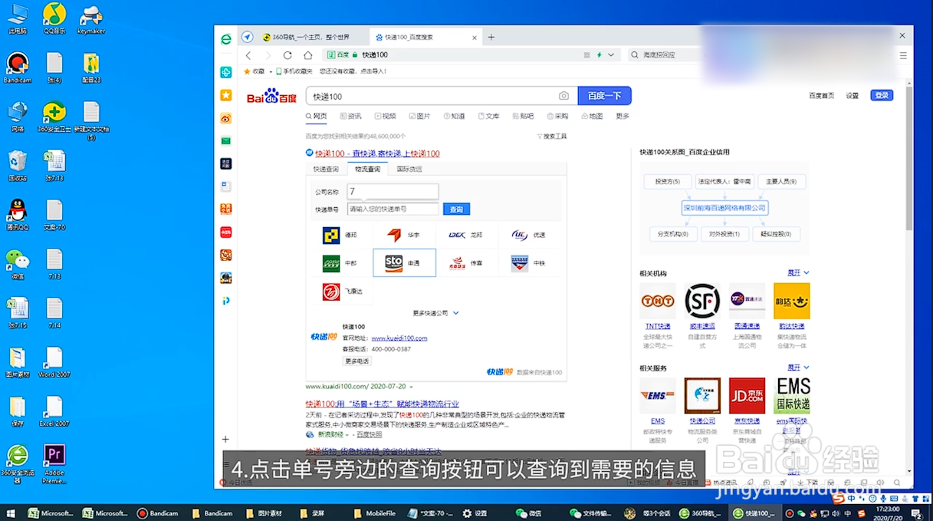The height and width of the screenshot is (521, 933).
Task: Click the Baidu logo
Action: [271, 97]
